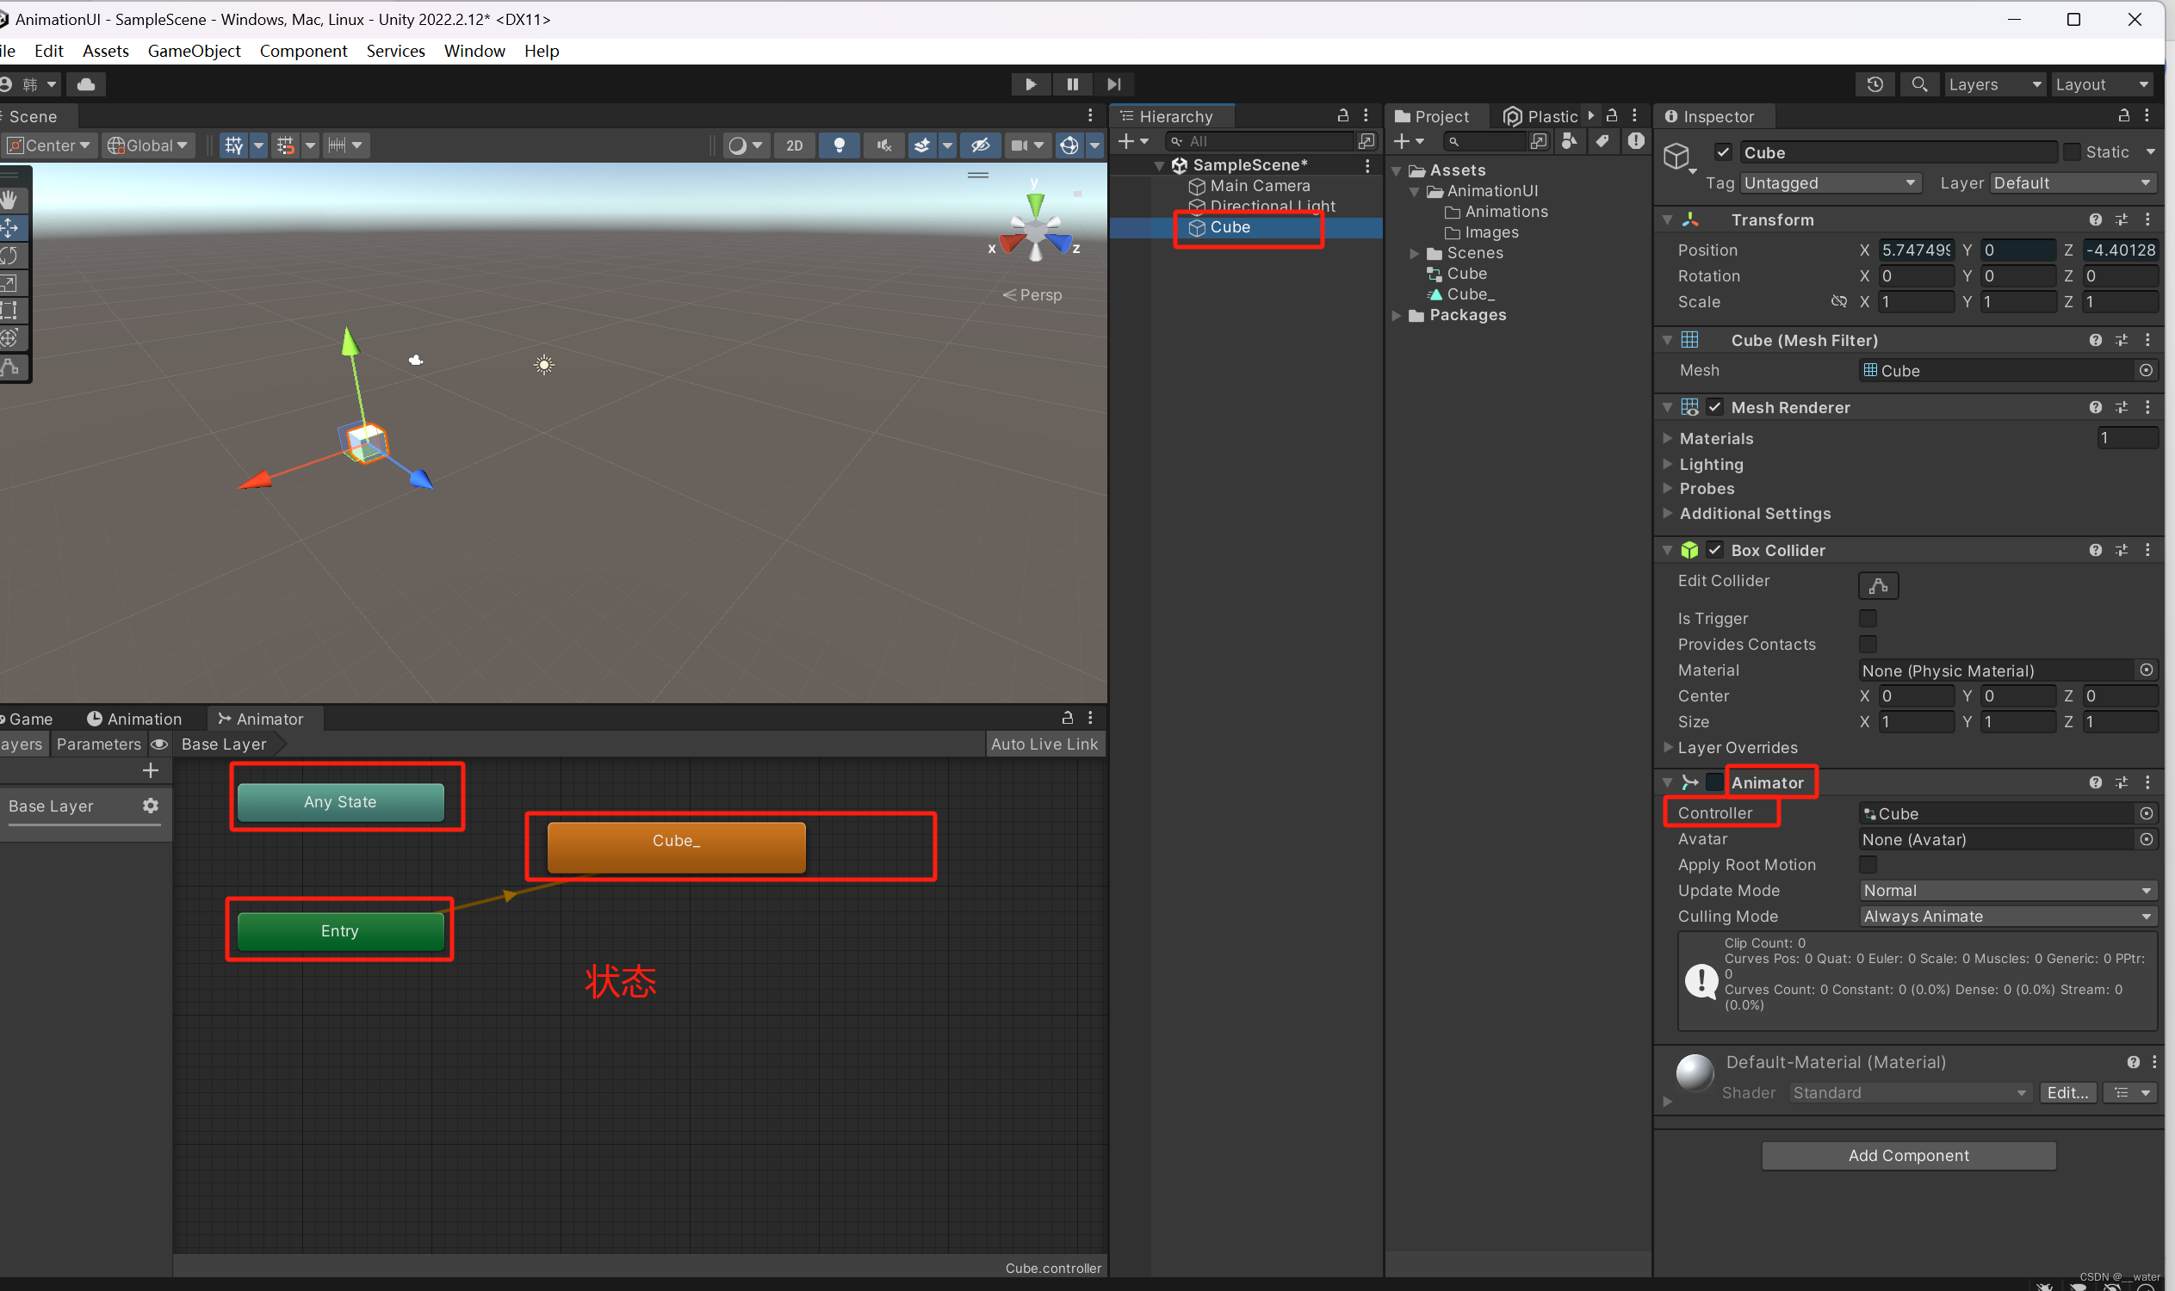This screenshot has height=1291, width=2175.
Task: Open the GameObject menu
Action: 194,51
